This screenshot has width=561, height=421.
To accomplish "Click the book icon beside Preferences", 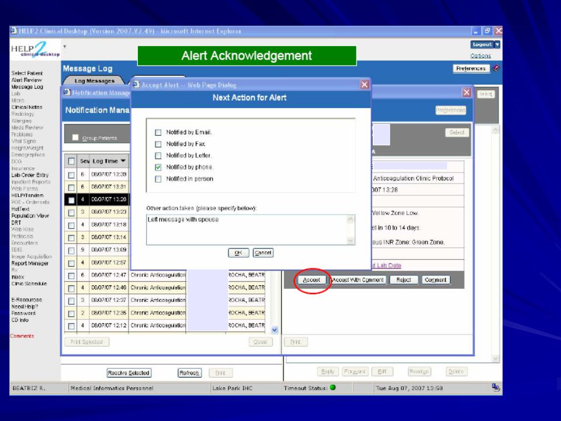I will pyautogui.click(x=496, y=68).
